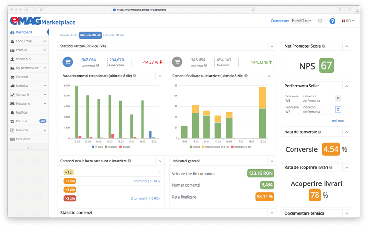
Task: Expand the Produse sidebar chevron
Action: 45,50
